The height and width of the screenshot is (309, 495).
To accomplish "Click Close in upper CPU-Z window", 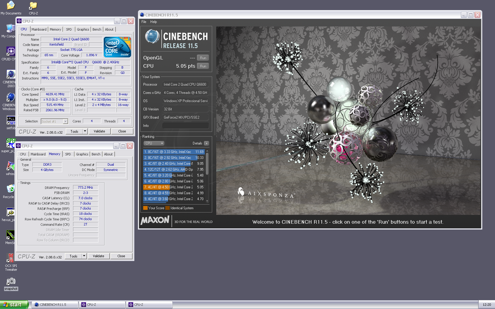I will pos(122,131).
